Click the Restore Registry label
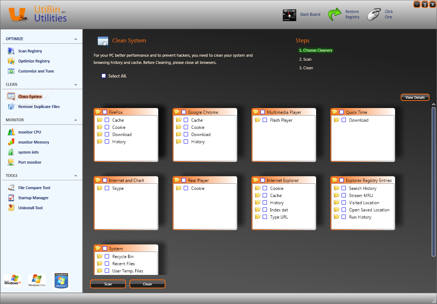 (x=352, y=14)
